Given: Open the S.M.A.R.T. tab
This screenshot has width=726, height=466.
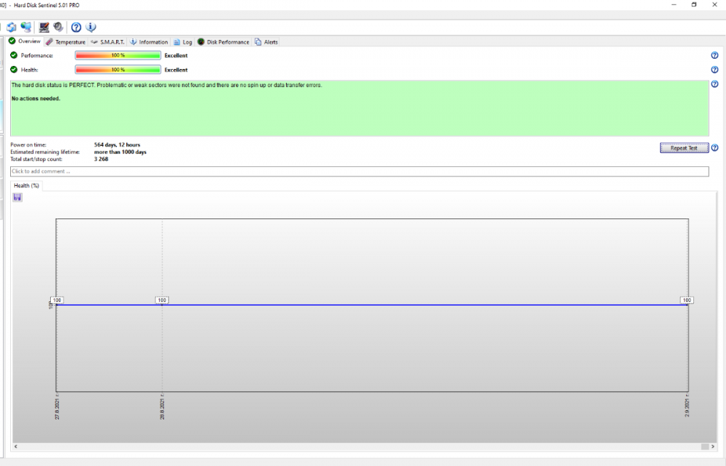Looking at the screenshot, I should tap(107, 42).
